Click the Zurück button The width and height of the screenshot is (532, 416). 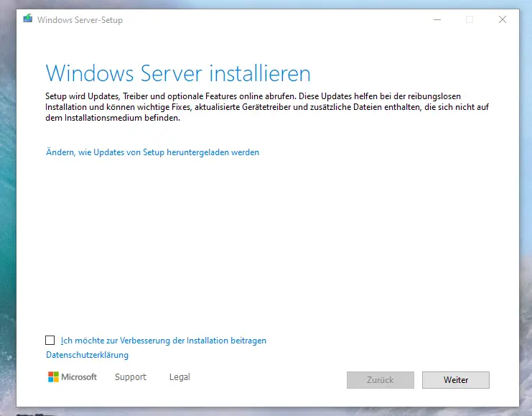pos(381,380)
